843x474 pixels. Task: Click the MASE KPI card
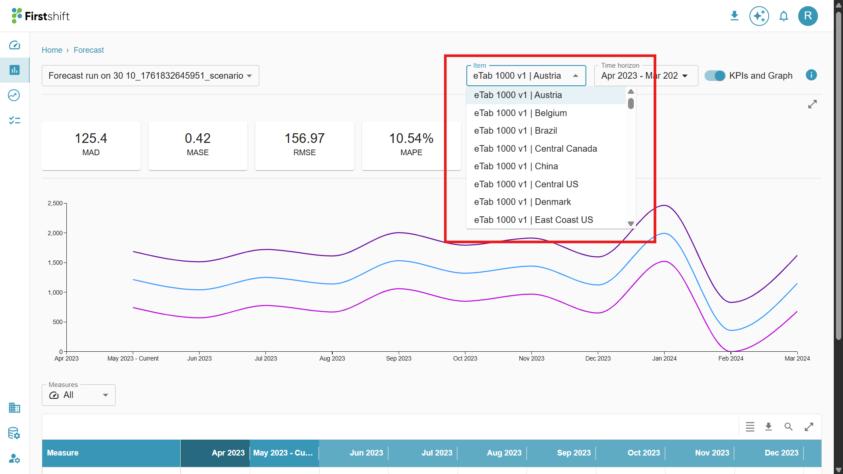(198, 146)
